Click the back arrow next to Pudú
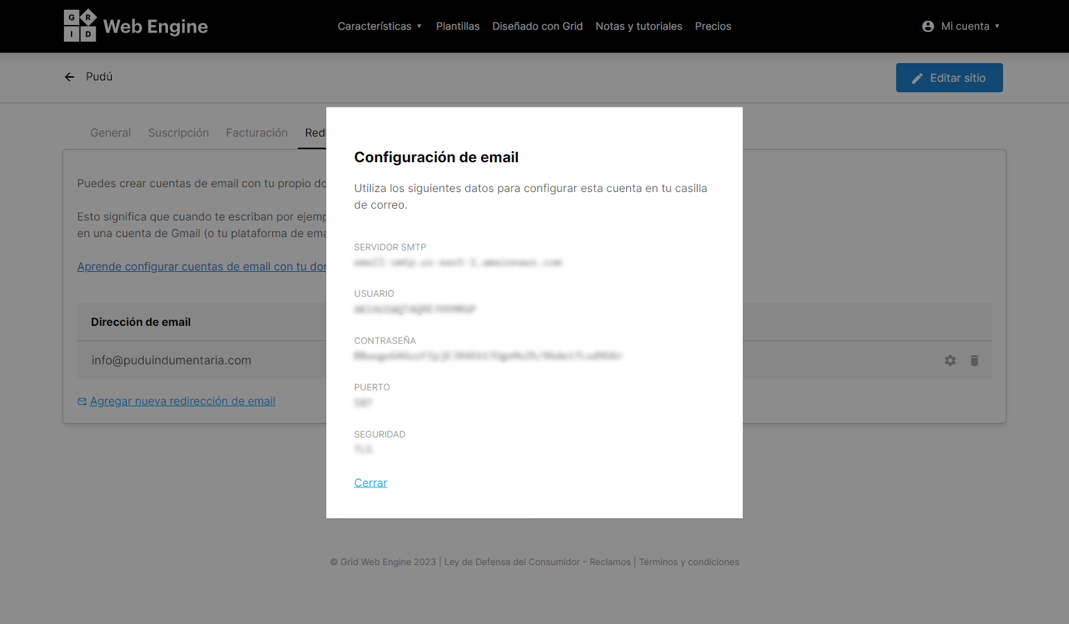The height and width of the screenshot is (624, 1069). [69, 77]
